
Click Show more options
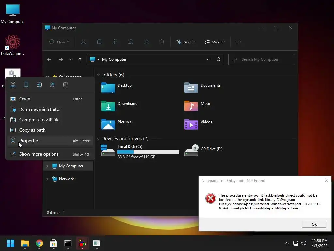click(50, 154)
